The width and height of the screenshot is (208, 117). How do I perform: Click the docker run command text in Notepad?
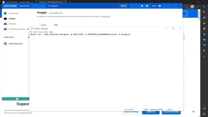click(80, 34)
